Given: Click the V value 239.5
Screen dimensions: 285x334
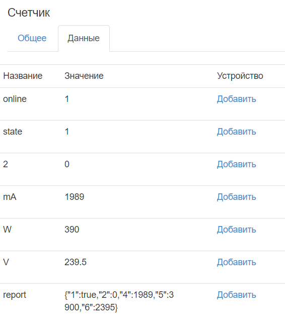Looking at the screenshot, I should [76, 262].
